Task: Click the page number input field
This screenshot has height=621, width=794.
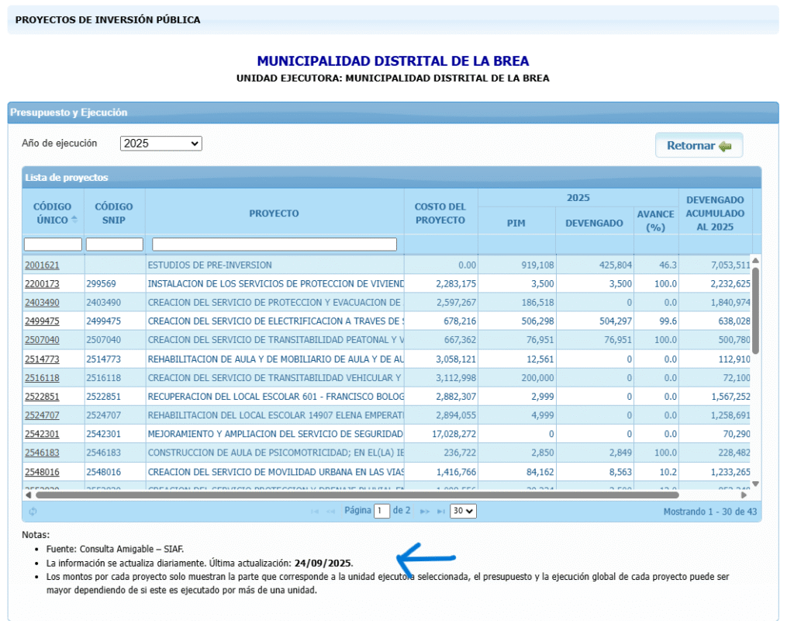Action: (x=381, y=511)
